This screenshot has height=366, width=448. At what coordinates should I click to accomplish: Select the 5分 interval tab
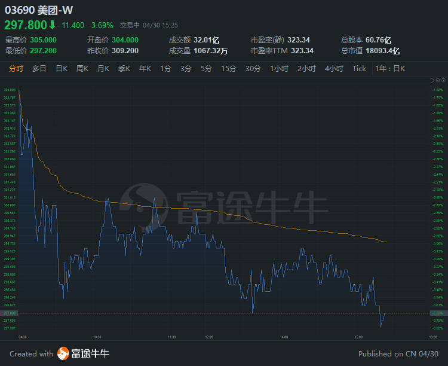[x=206, y=69]
